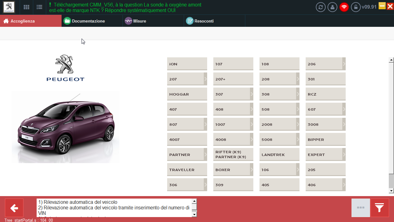Expand the 5008 model submenu arrow
The image size is (394, 222).
tap(298, 139)
